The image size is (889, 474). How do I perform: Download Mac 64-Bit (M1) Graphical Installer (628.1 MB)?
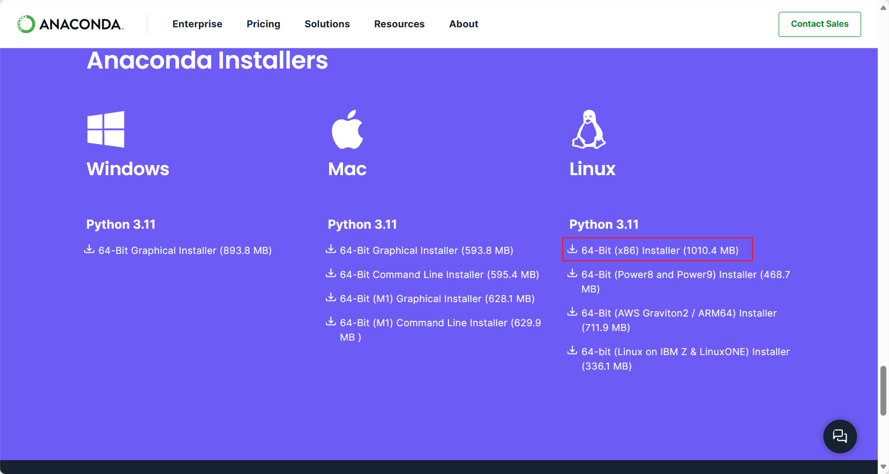pyautogui.click(x=437, y=299)
